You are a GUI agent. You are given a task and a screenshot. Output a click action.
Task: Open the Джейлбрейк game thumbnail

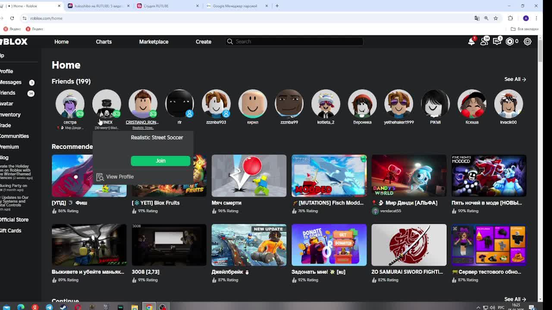(x=249, y=245)
